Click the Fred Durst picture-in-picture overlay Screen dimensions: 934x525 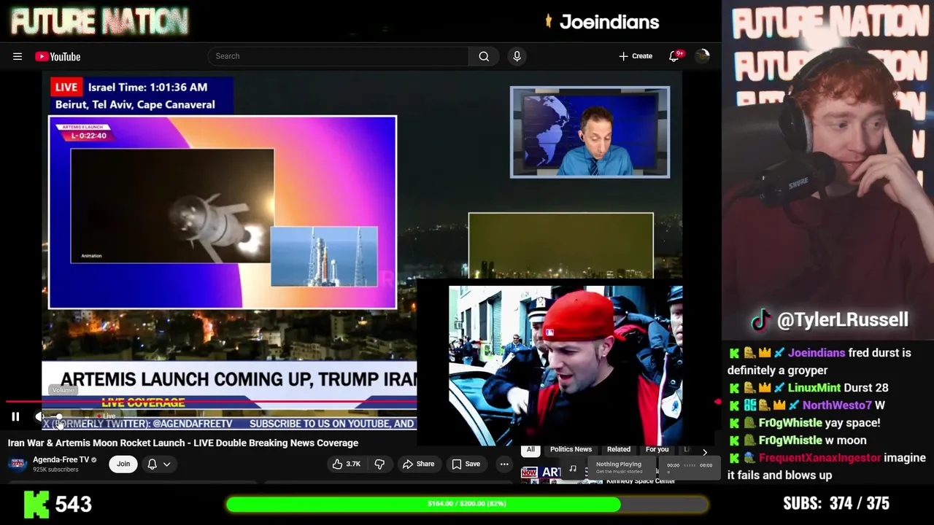click(566, 365)
